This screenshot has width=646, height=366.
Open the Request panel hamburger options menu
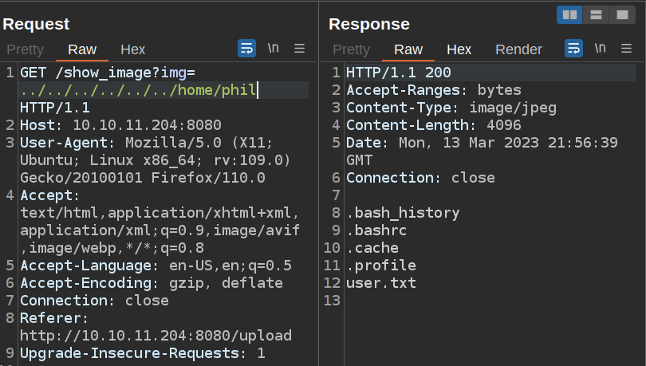point(300,49)
